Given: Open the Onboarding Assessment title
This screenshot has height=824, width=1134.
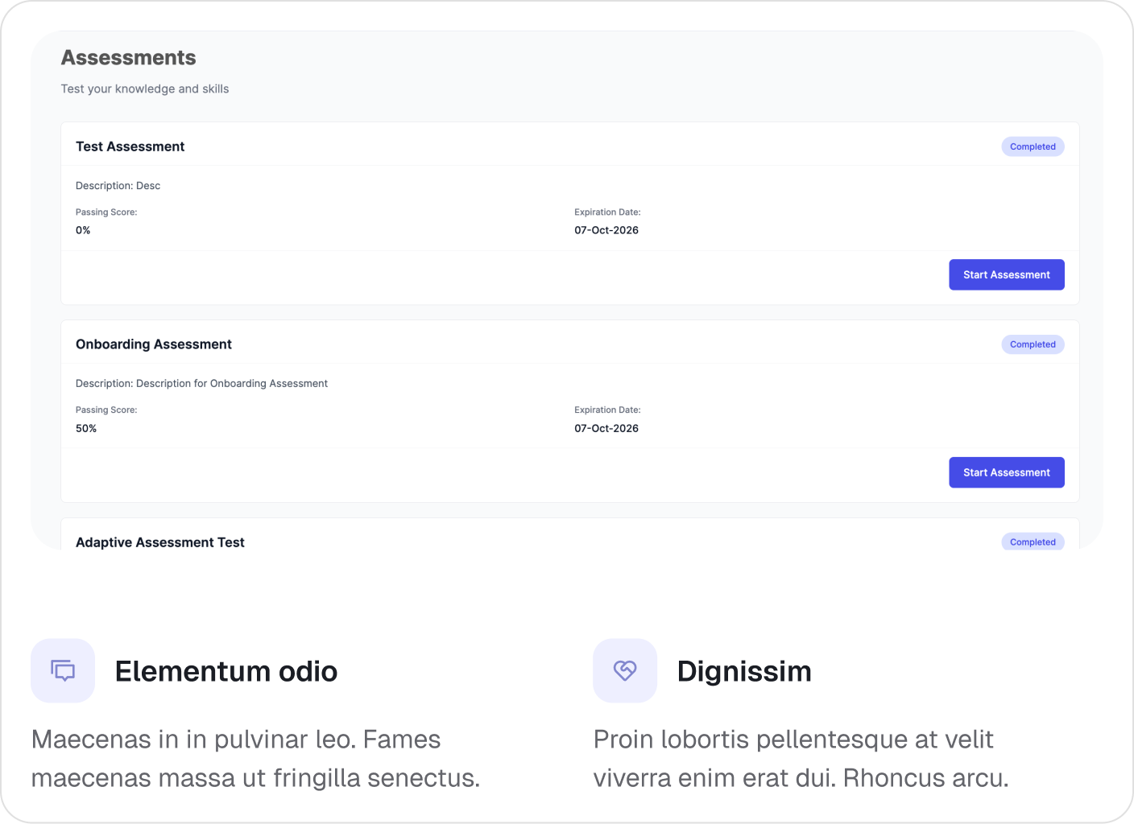Looking at the screenshot, I should tap(154, 344).
